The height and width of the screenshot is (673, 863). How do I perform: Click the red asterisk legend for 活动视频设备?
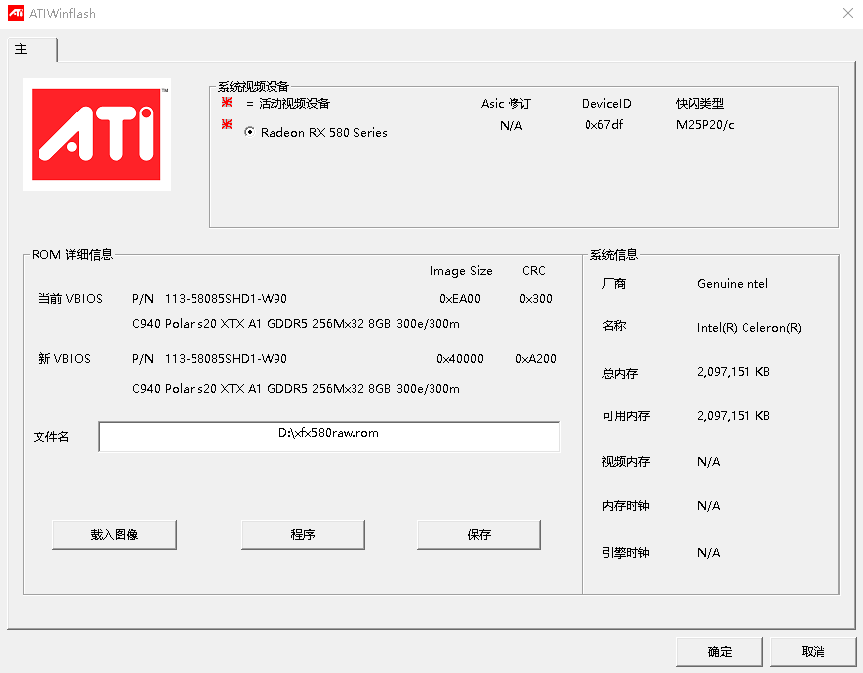tap(227, 103)
